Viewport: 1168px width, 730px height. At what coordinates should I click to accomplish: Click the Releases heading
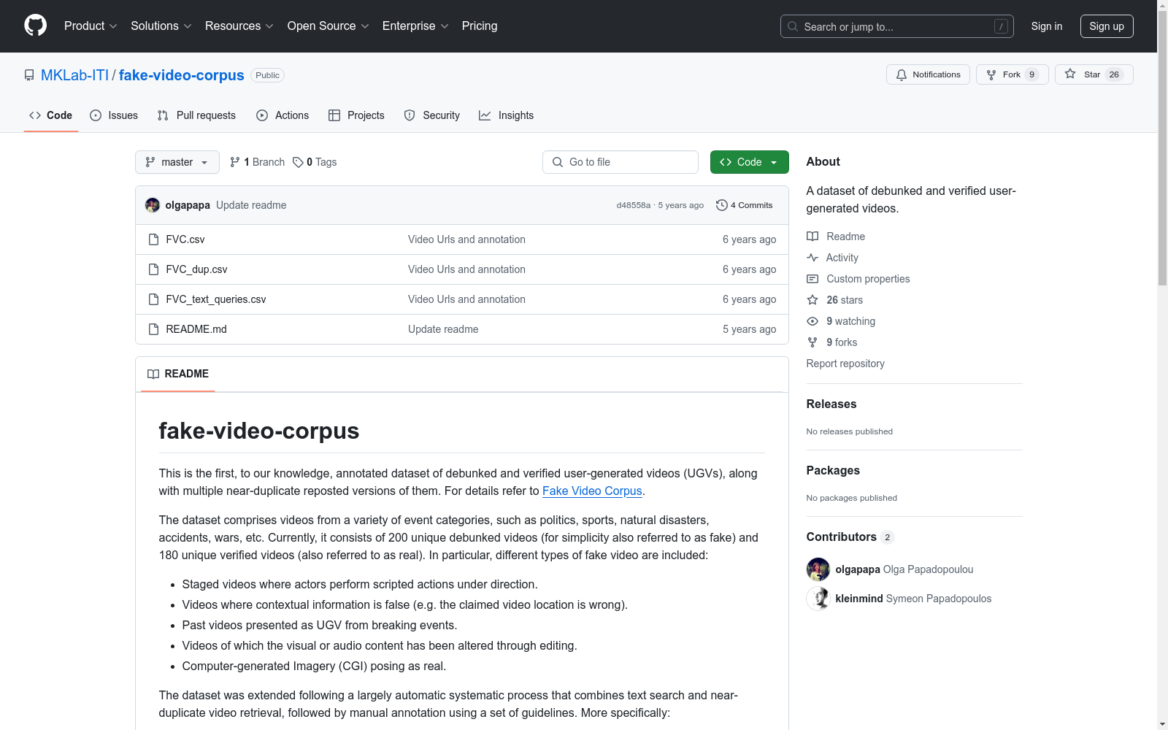831,404
